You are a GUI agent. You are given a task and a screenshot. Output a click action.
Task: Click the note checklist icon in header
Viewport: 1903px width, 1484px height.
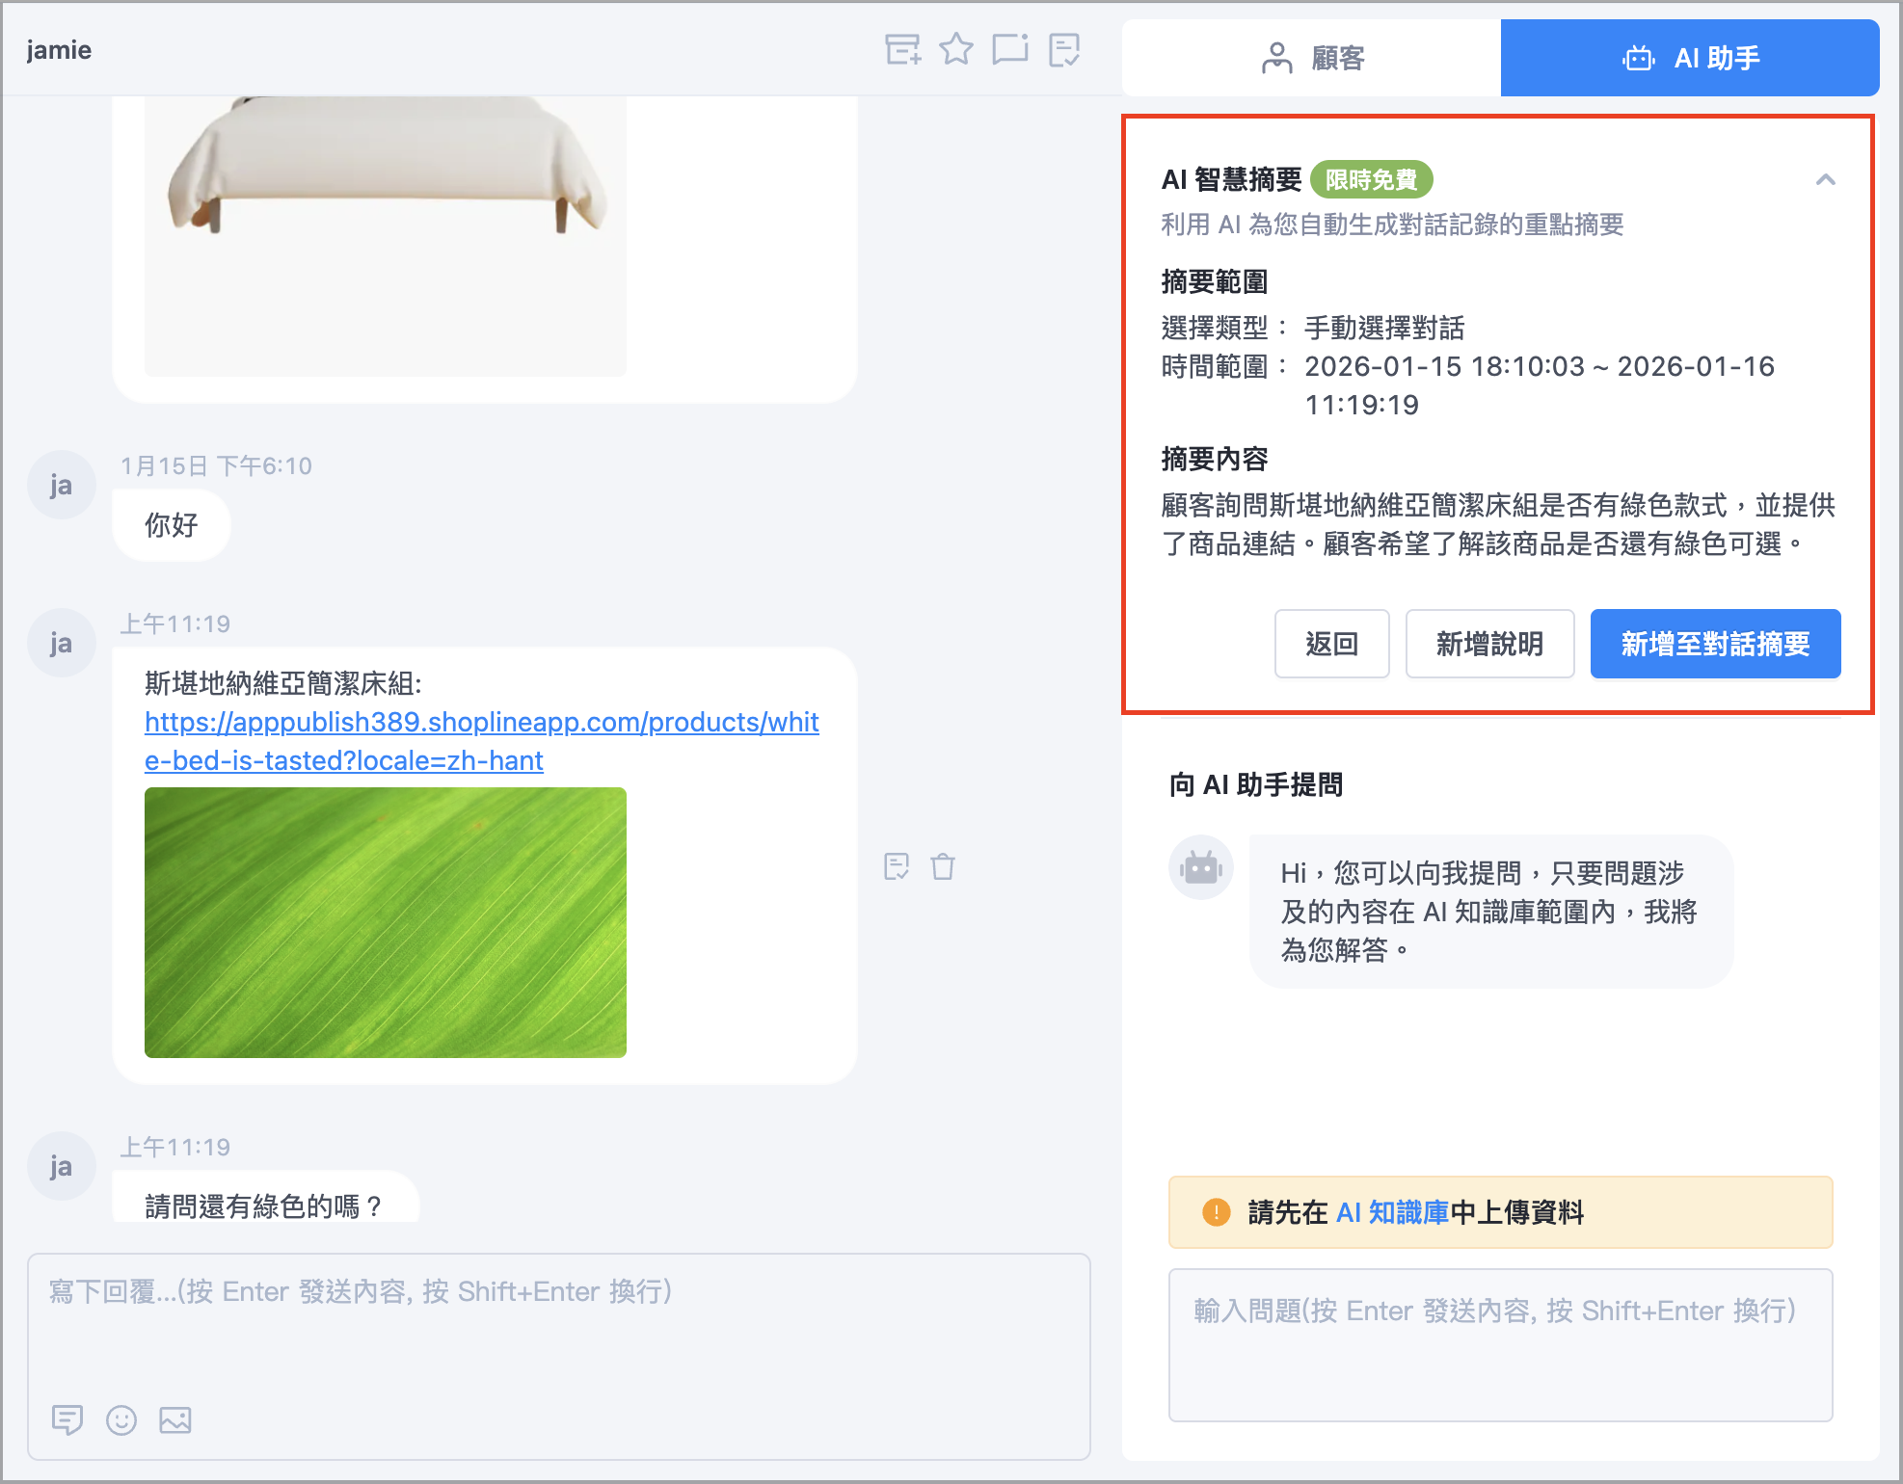point(1064,49)
